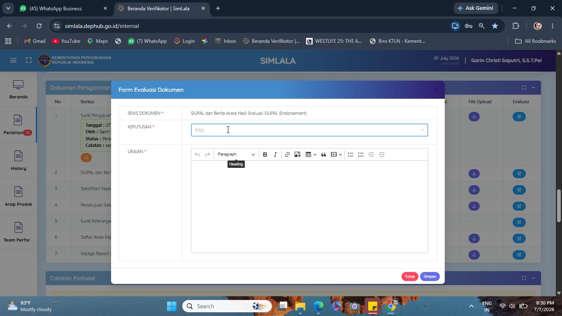Open evaluation edit icon for row 5
This screenshot has height=316, width=562.
coord(519,222)
